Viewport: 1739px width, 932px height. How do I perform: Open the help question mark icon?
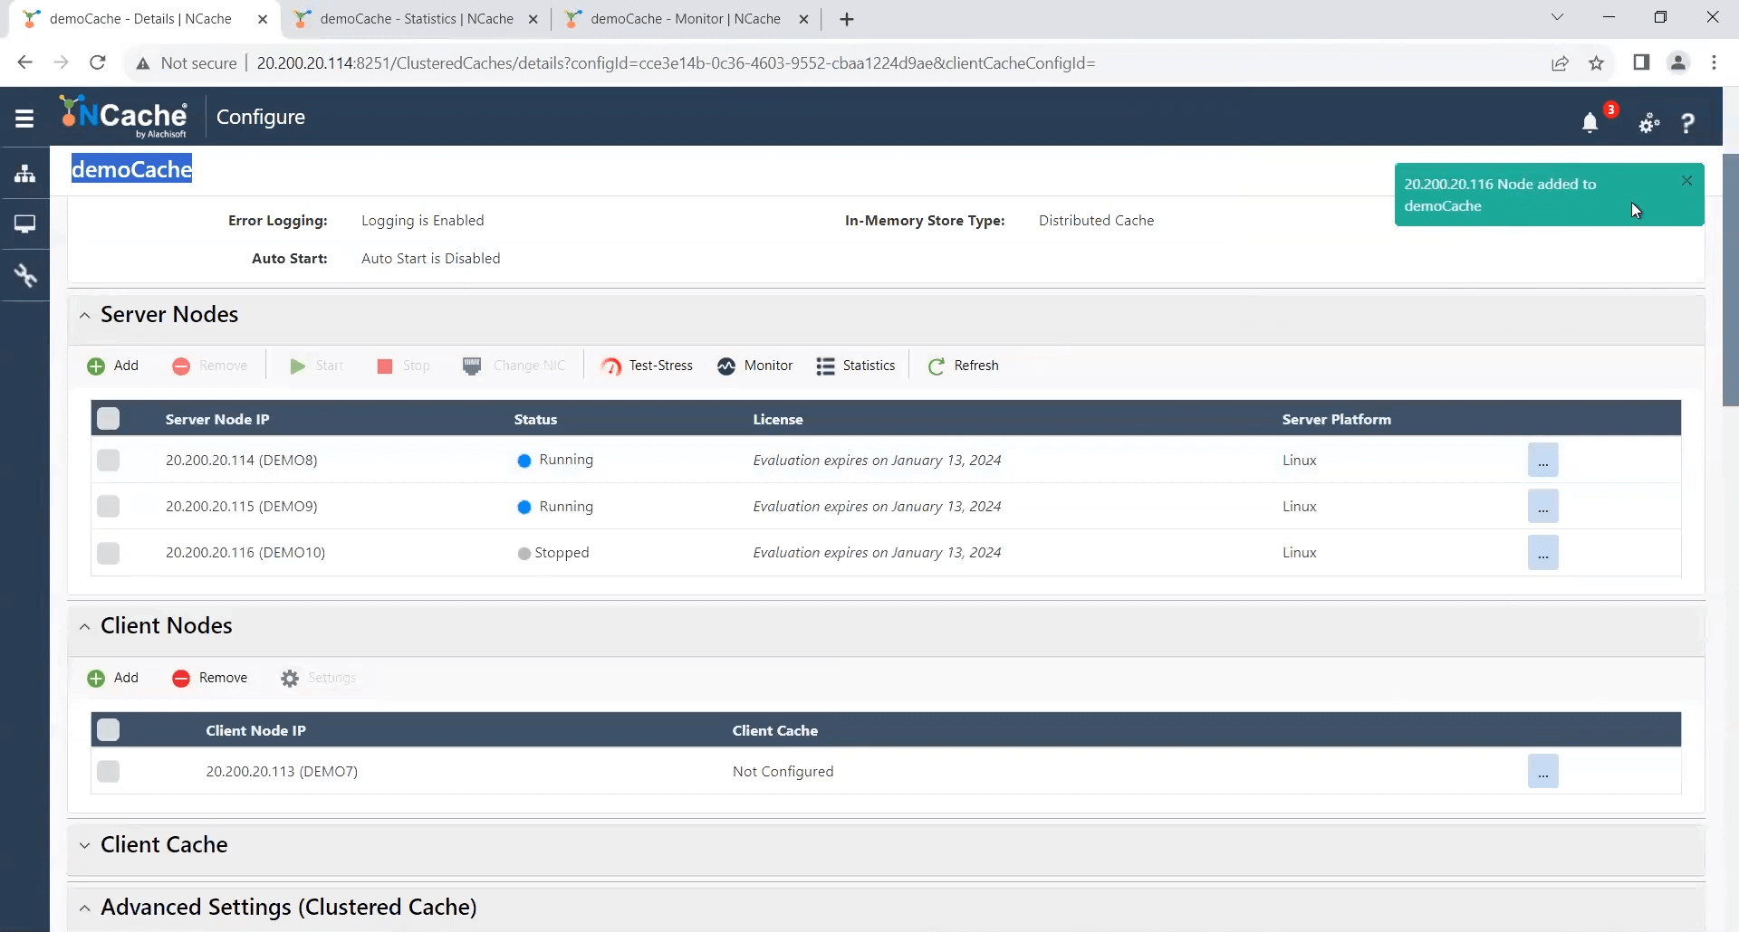pos(1687,123)
